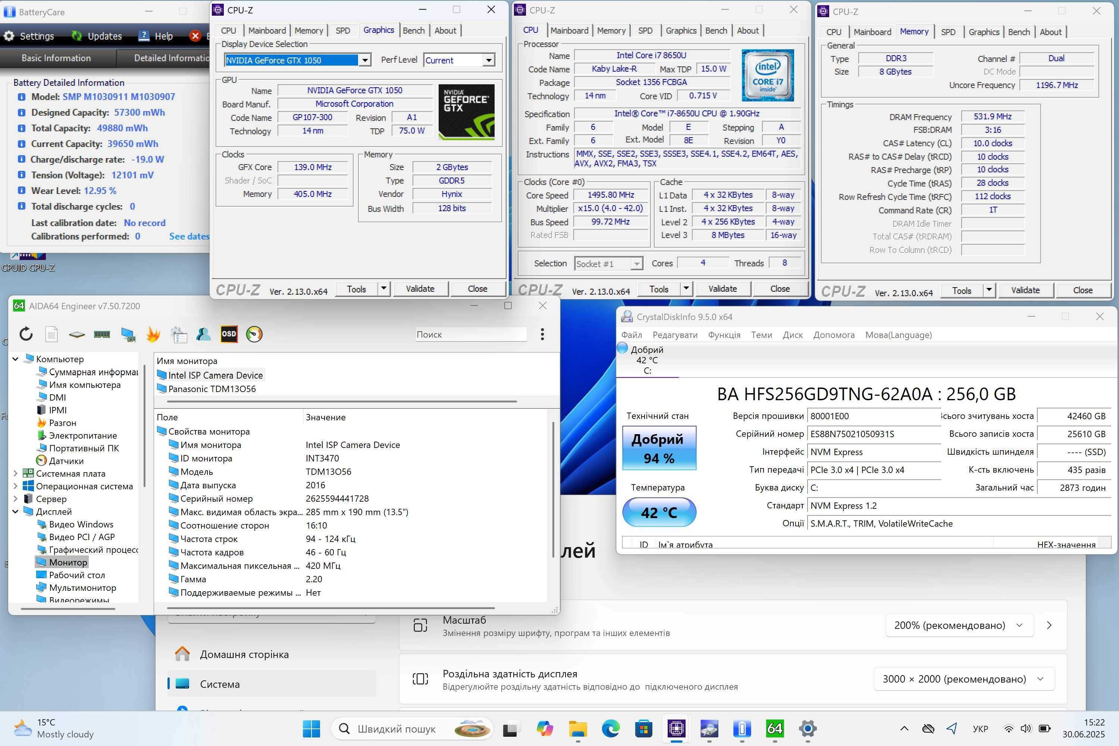Open Microsoft Store taskbar icon
The height and width of the screenshot is (746, 1119).
643,728
